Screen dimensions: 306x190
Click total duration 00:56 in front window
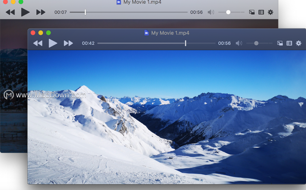(224, 43)
